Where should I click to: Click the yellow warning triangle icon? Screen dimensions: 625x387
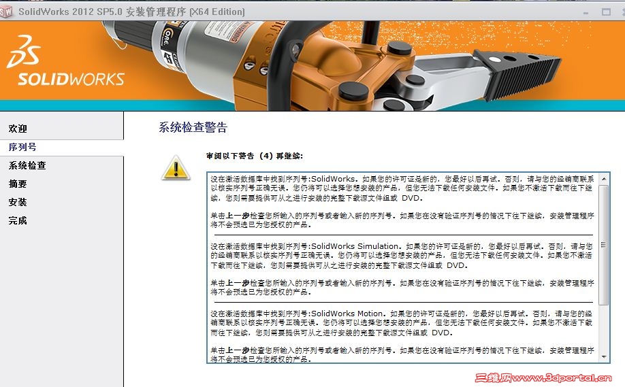(x=176, y=168)
